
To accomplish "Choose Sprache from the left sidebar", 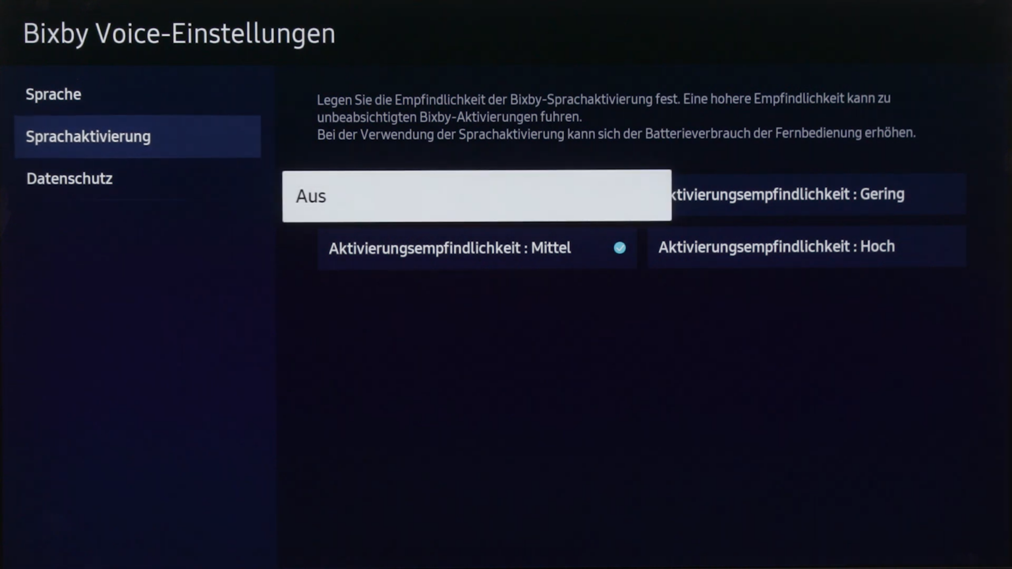I will click(53, 94).
